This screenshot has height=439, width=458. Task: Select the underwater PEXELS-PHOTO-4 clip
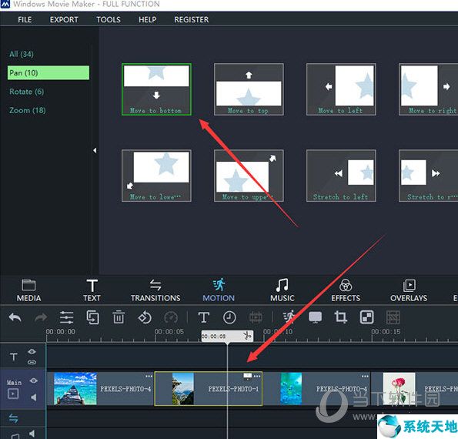tap(316, 389)
